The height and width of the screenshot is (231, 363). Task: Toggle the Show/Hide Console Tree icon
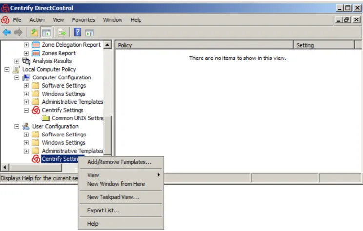(x=46, y=32)
